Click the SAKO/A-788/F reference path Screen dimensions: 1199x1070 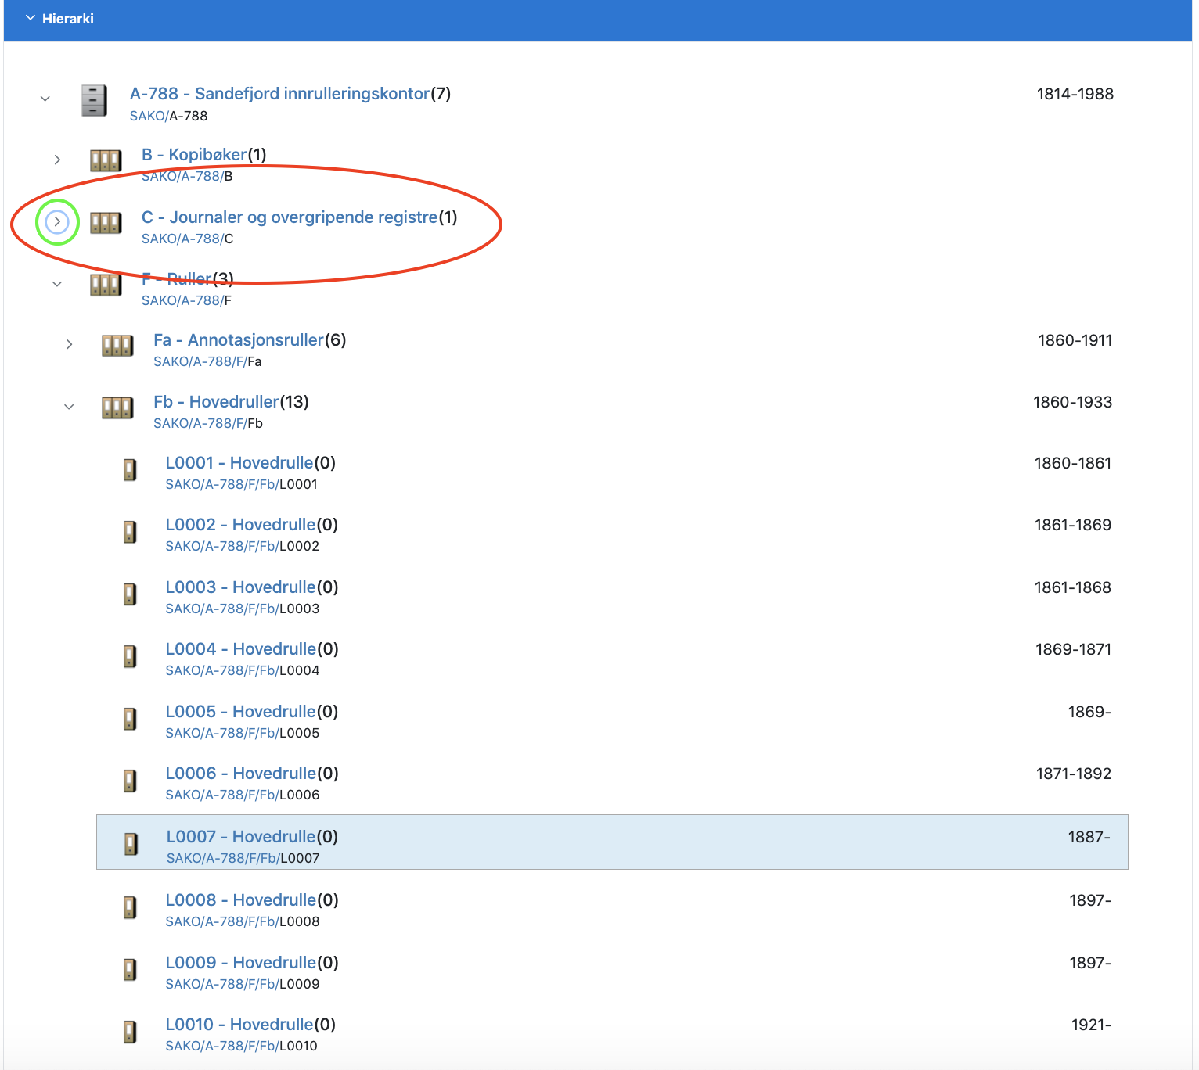point(186,301)
